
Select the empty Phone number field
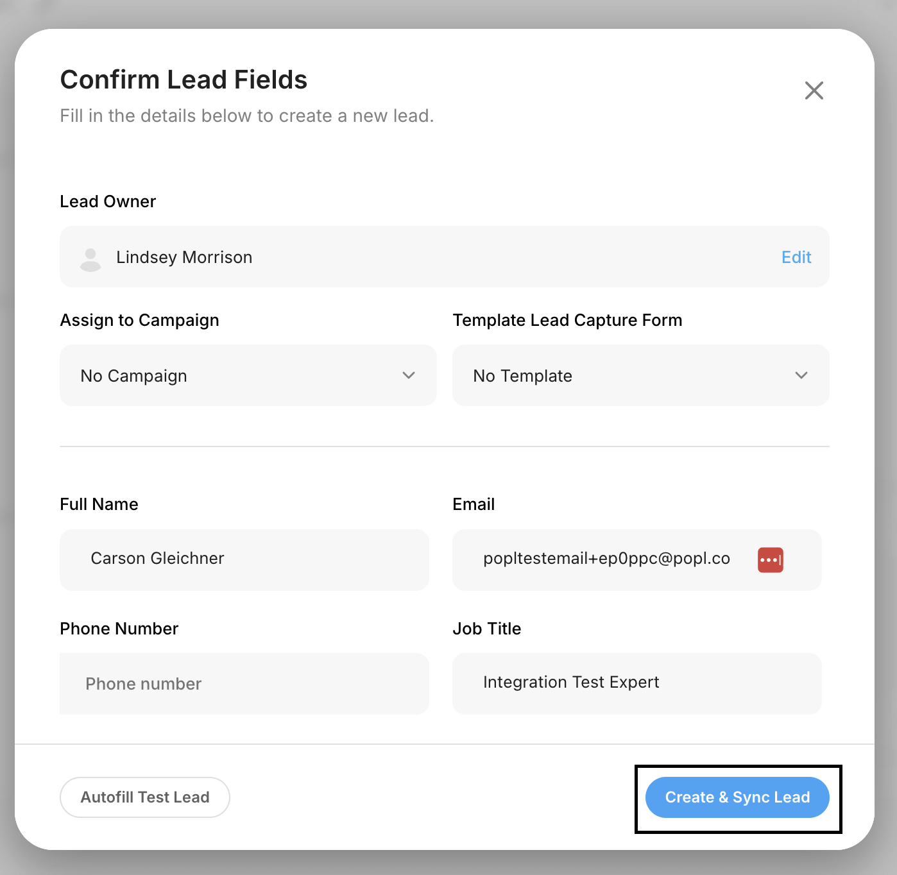pos(244,684)
